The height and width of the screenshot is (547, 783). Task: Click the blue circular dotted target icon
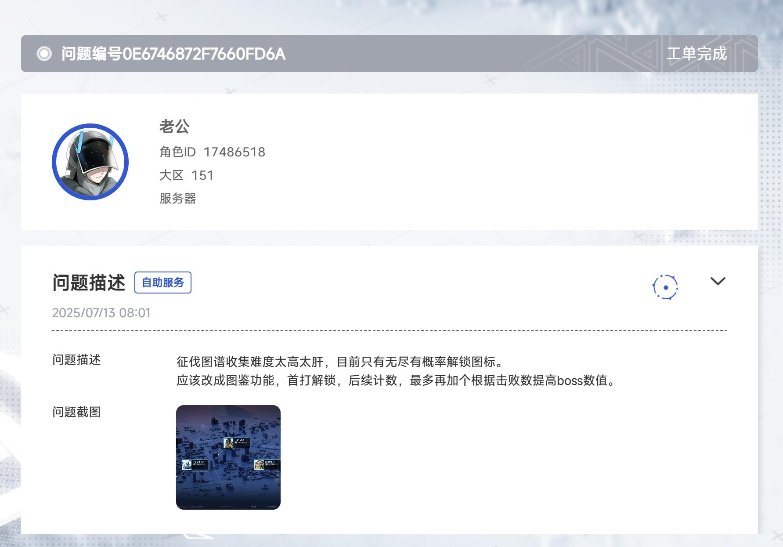(x=665, y=287)
